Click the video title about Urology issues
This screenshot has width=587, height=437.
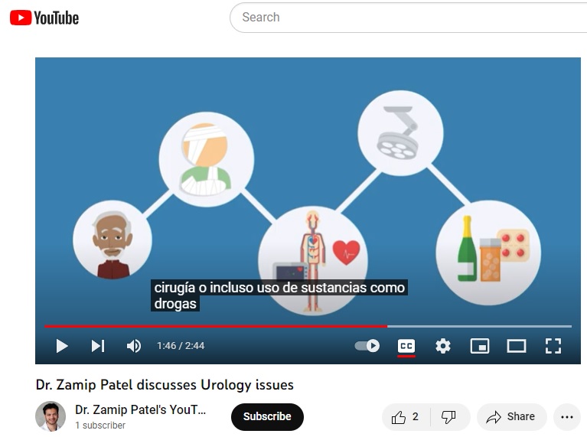165,385
